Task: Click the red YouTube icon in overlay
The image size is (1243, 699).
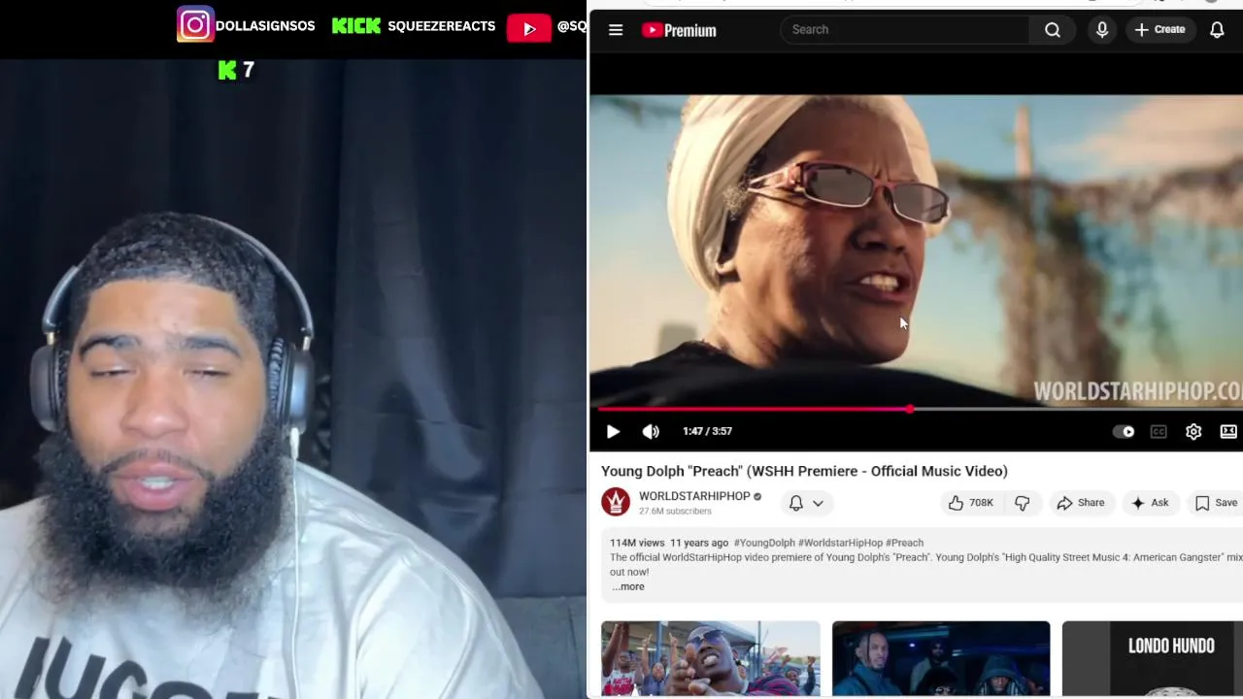Action: [x=529, y=28]
